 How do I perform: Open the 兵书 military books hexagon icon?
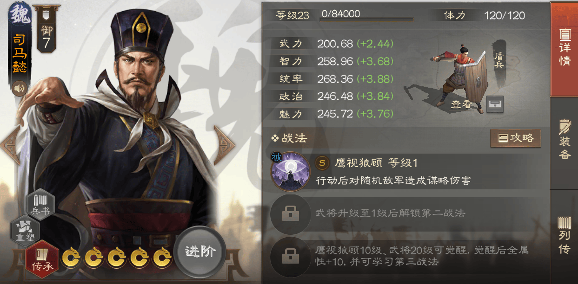[x=40, y=204]
